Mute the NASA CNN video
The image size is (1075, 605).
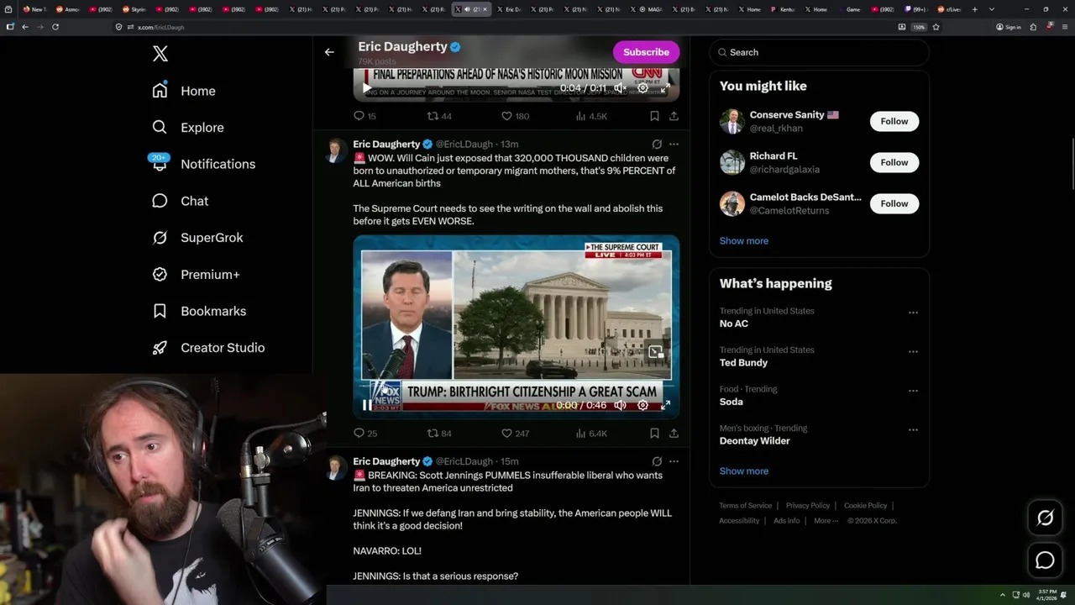tap(620, 87)
